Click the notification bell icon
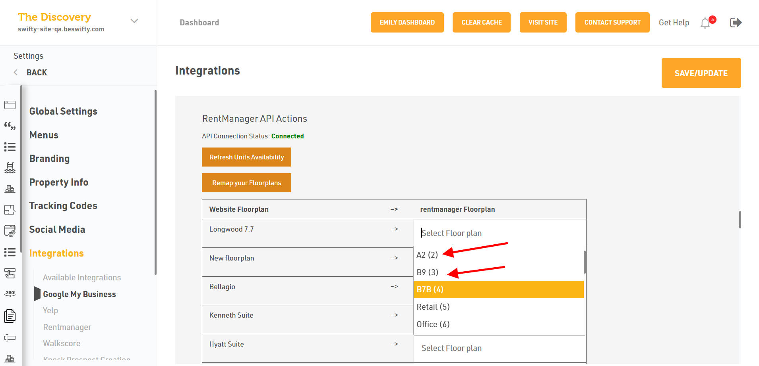Viewport: 759px width, 366px height. point(705,23)
